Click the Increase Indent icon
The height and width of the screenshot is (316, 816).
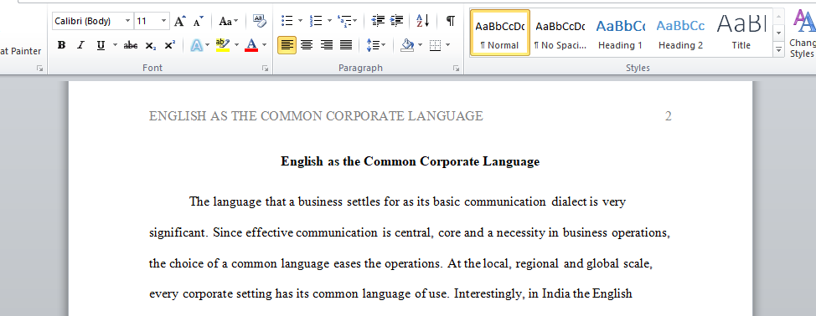(x=396, y=21)
